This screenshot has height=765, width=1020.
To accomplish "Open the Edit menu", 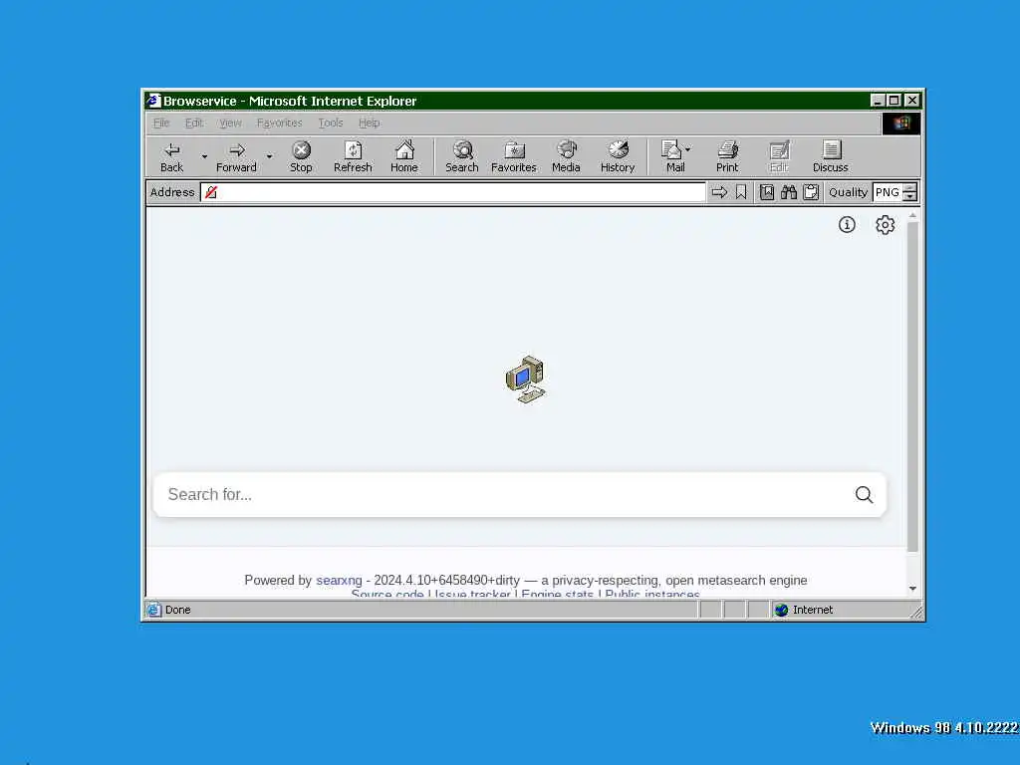I will click(194, 123).
